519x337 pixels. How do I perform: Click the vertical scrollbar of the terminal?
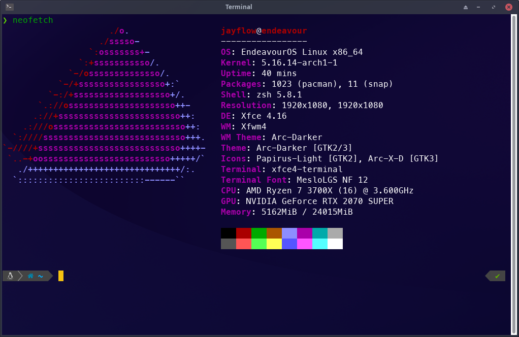click(x=514, y=175)
